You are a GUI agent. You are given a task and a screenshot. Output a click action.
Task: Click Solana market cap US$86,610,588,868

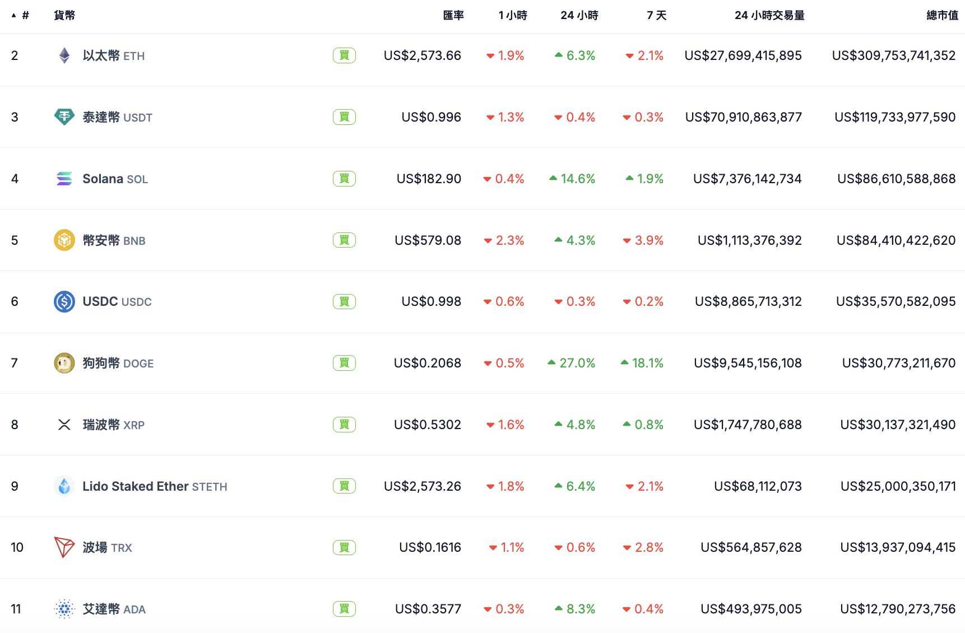point(897,179)
